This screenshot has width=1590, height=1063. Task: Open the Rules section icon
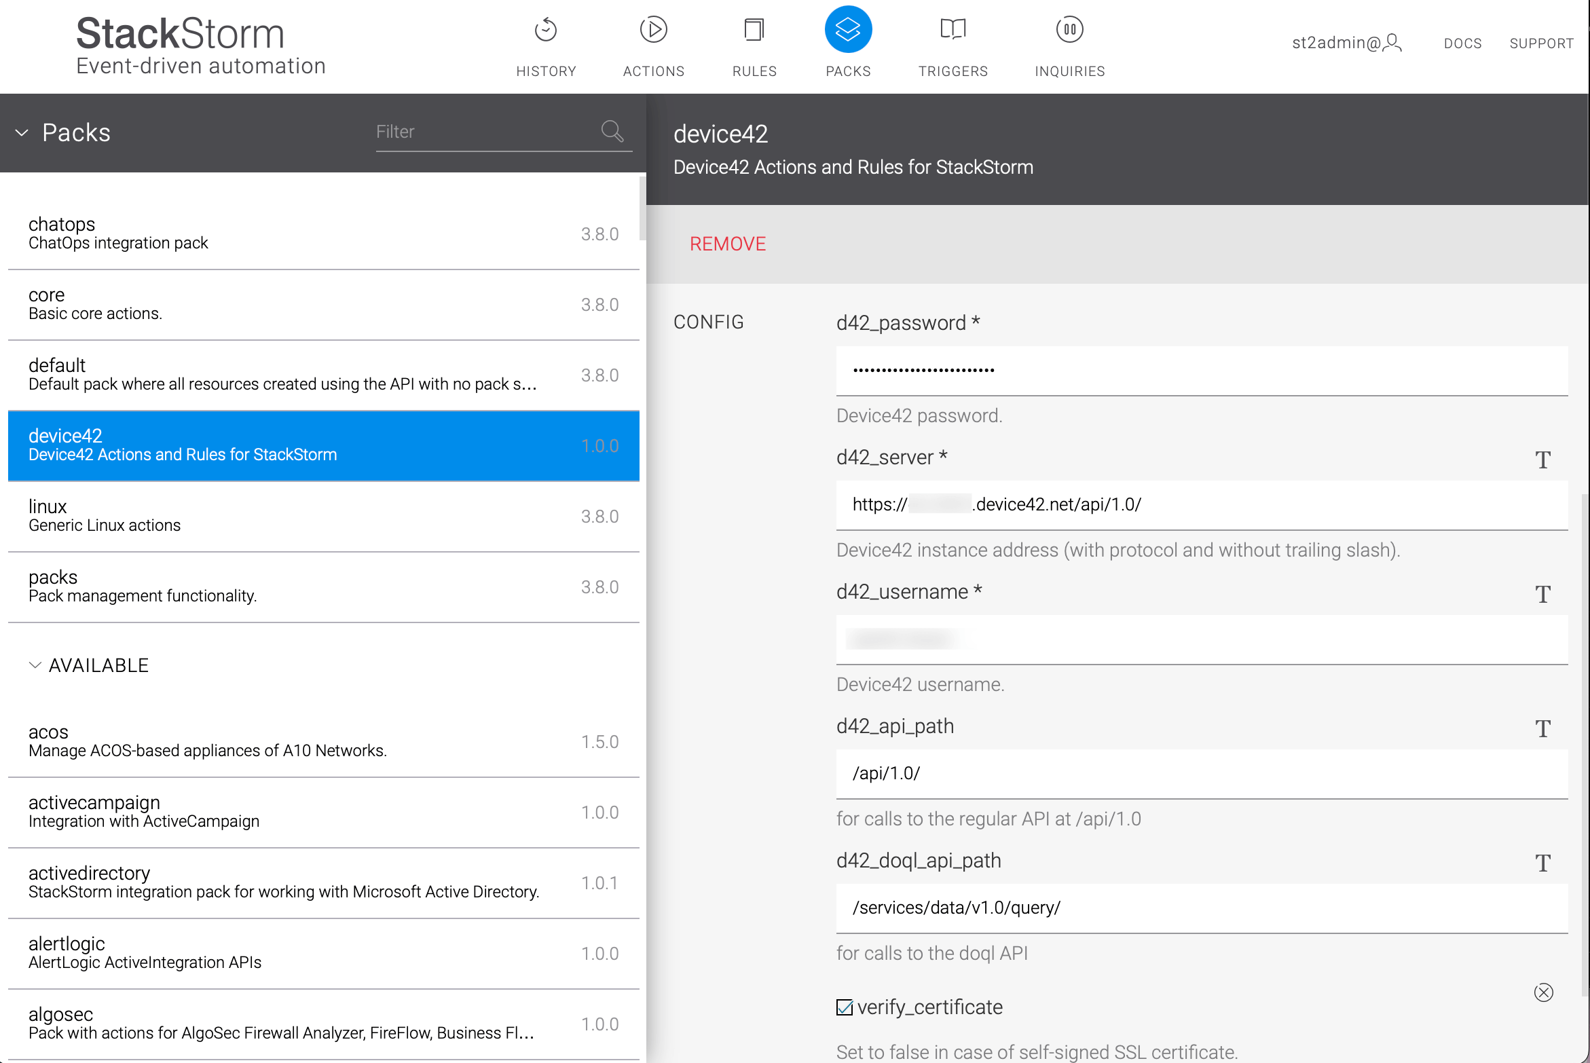[754, 30]
